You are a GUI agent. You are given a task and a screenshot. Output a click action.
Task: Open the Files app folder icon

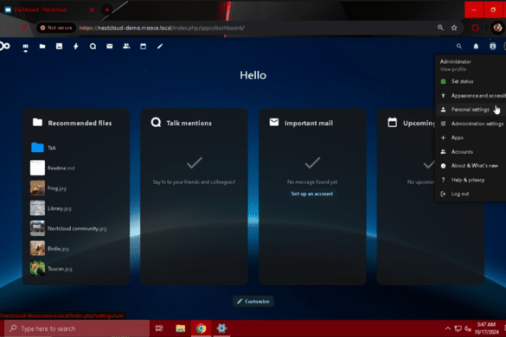click(x=42, y=47)
